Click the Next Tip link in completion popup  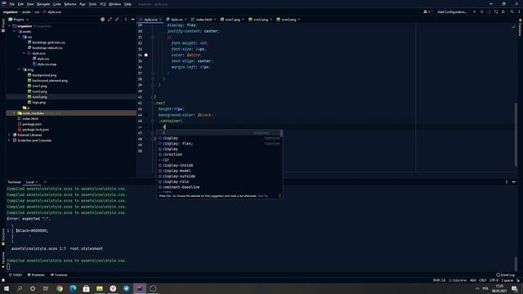263,196
